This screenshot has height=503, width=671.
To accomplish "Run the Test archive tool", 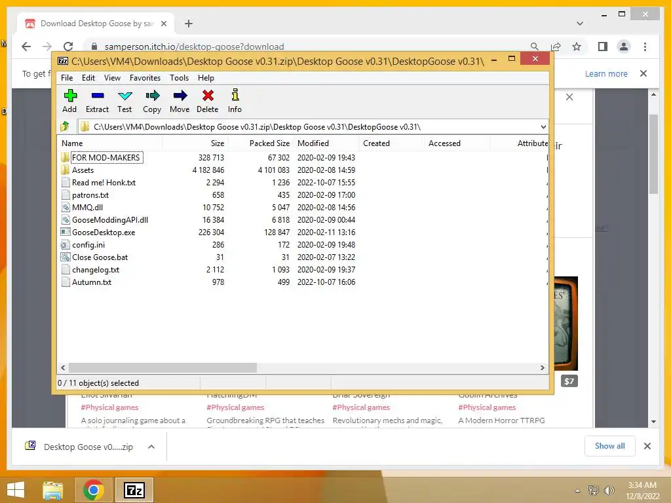I will pyautogui.click(x=125, y=96).
